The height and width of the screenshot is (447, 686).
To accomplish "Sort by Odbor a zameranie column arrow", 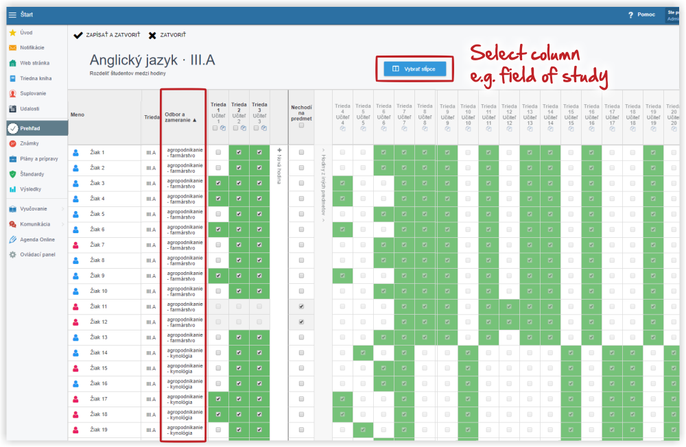I will (195, 120).
